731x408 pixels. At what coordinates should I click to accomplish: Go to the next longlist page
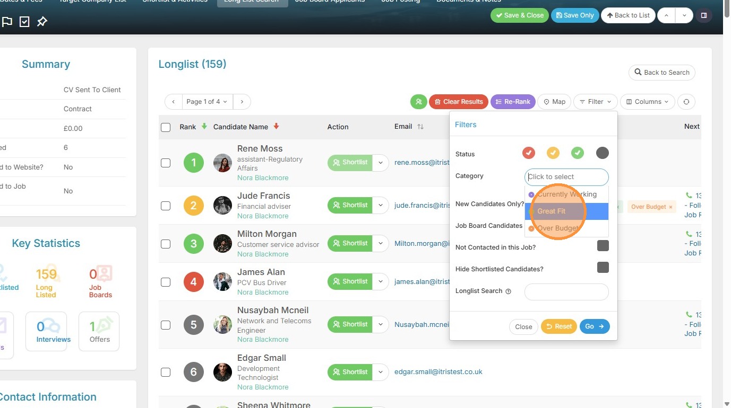click(x=242, y=102)
